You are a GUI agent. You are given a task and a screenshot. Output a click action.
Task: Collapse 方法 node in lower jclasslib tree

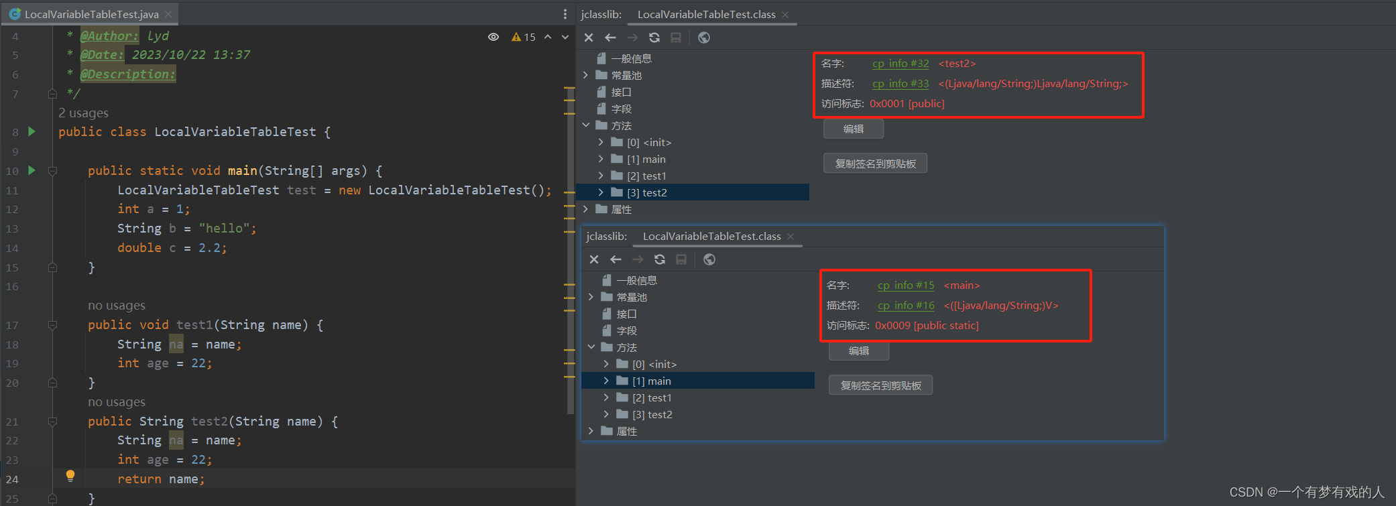591,347
